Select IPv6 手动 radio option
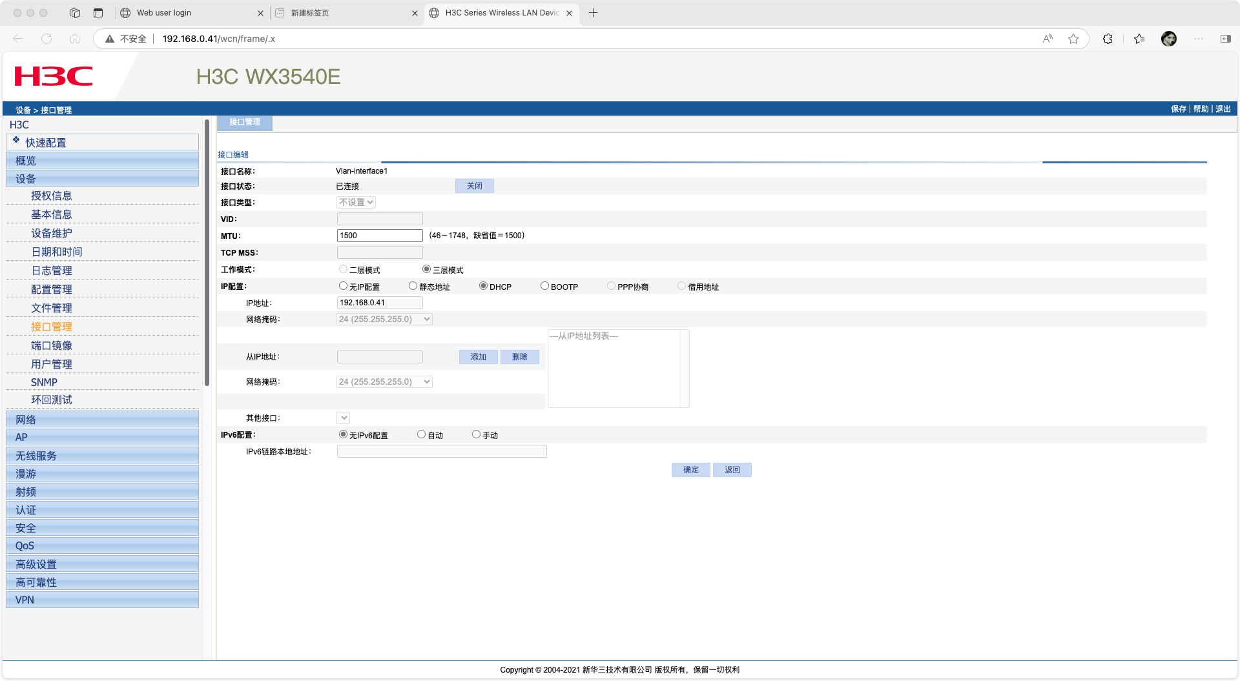 (x=476, y=434)
